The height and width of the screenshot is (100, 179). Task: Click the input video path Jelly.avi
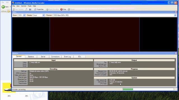click(x=35, y=62)
